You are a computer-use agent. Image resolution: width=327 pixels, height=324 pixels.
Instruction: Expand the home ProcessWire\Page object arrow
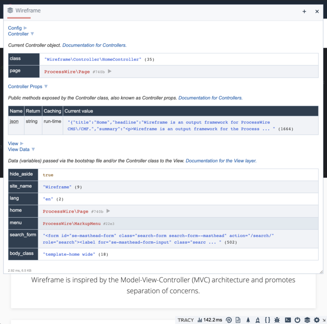point(108,211)
